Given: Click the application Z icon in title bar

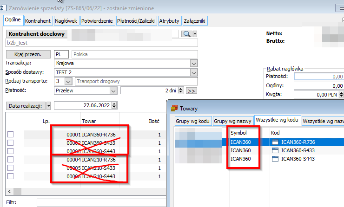Looking at the screenshot, I should tap(5, 7).
